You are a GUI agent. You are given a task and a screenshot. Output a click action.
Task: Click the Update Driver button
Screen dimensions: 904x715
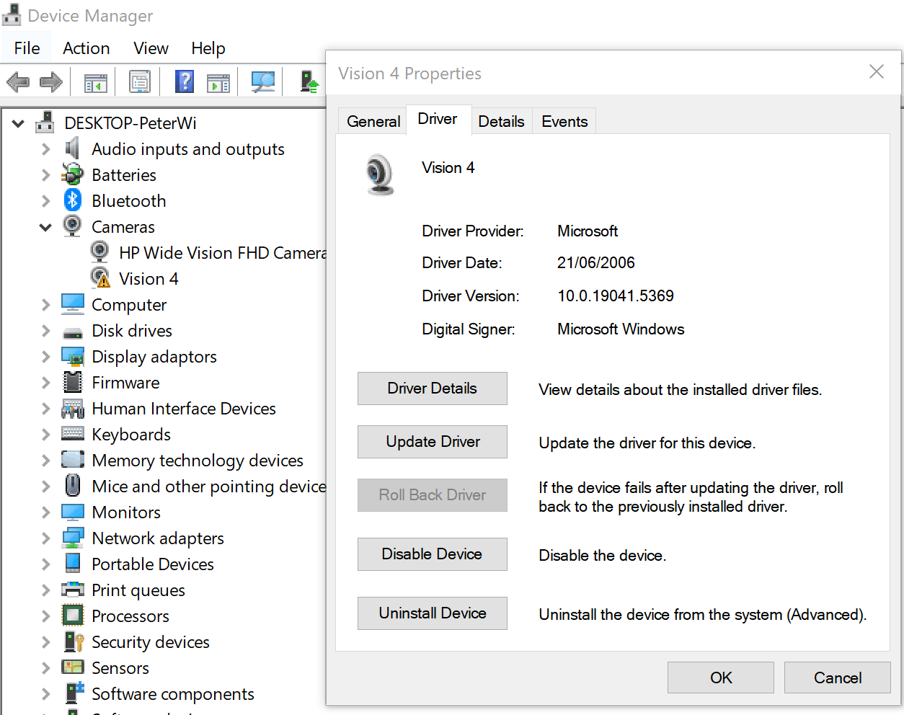pyautogui.click(x=433, y=442)
